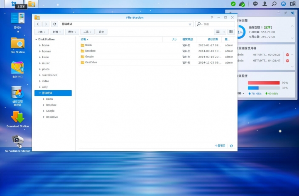Select the Dropbox folder row in the list

coord(156,51)
